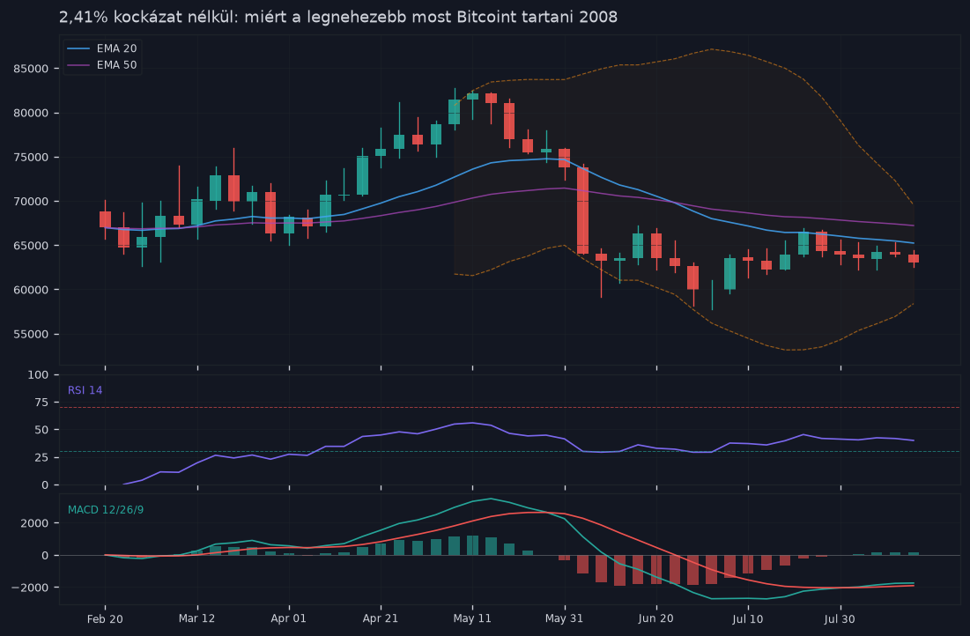970x636 pixels.
Task: Click the large red candlestick after May 31
Action: [582, 211]
